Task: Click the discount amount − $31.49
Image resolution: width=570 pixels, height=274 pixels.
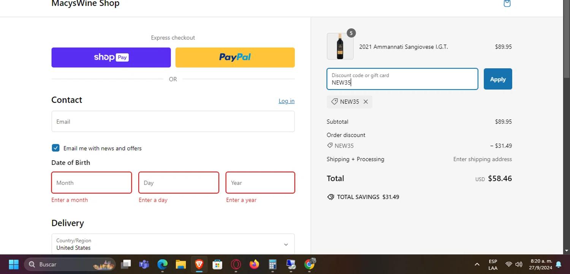Action: pyautogui.click(x=501, y=146)
